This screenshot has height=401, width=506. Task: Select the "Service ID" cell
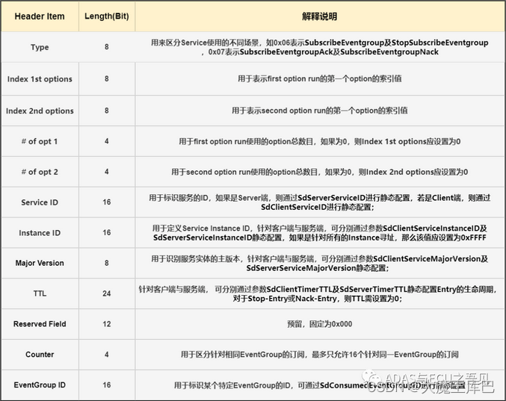pyautogui.click(x=40, y=202)
